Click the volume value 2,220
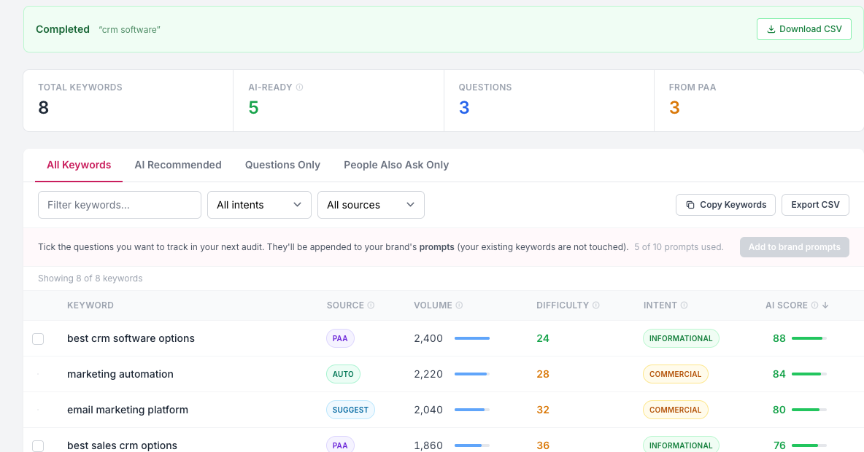The width and height of the screenshot is (864, 452). 428,374
